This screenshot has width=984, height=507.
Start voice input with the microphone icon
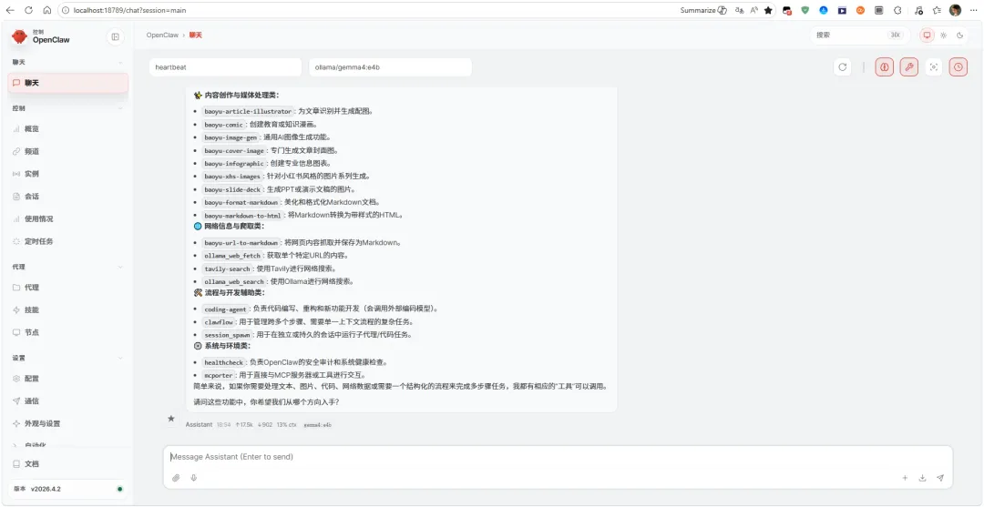[194, 478]
